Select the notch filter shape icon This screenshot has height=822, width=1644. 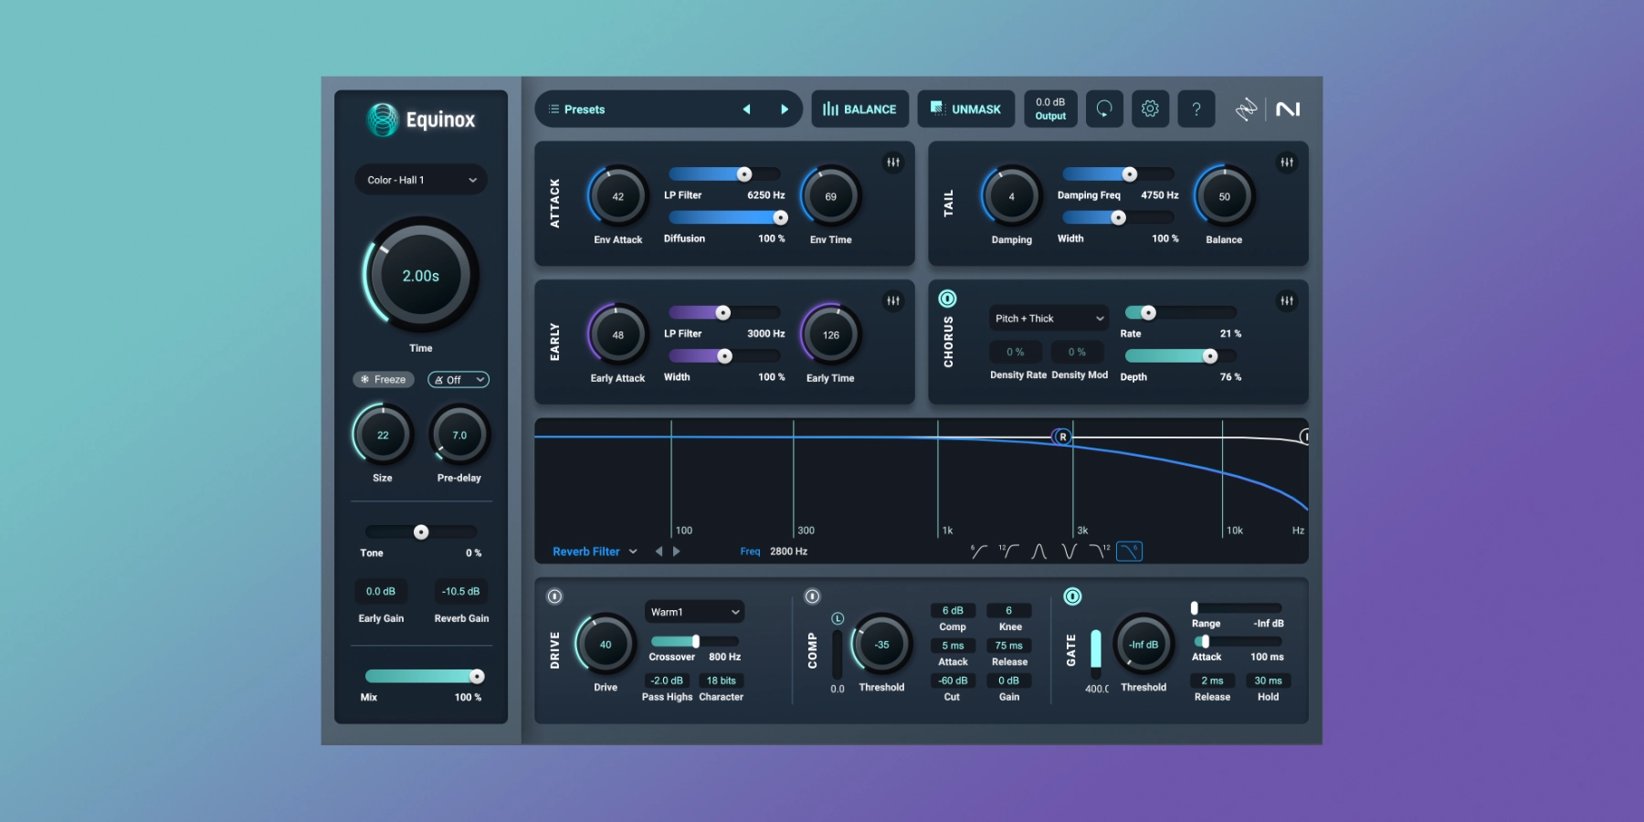(1069, 552)
